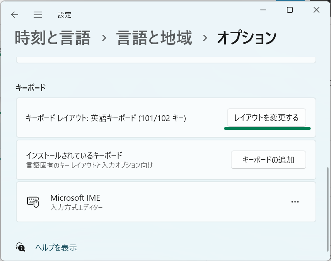The image size is (331, 261).
Task: Click the キーボード section heading
Action: tap(31, 88)
